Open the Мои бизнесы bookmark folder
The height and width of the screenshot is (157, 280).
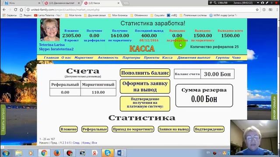[118, 15]
